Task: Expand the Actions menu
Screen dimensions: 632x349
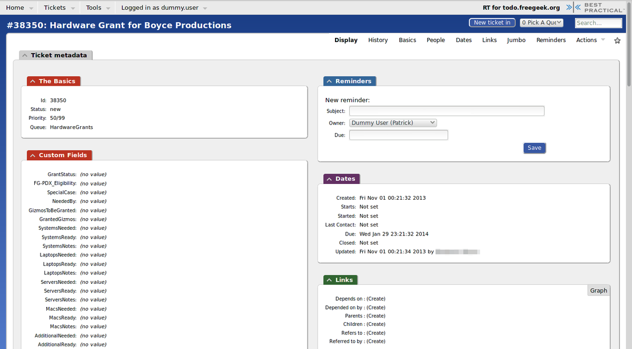Action: [590, 40]
